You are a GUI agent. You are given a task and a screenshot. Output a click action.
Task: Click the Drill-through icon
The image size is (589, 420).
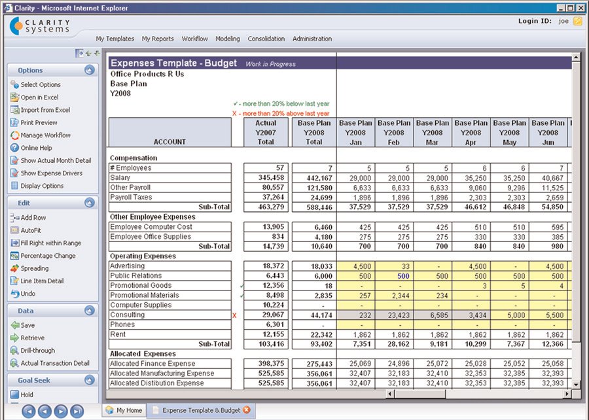coord(14,351)
